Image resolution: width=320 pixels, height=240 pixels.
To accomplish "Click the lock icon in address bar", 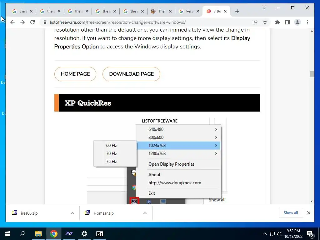I will [45, 22].
